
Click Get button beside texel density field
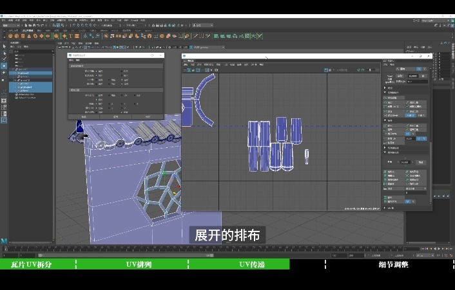(x=400, y=76)
